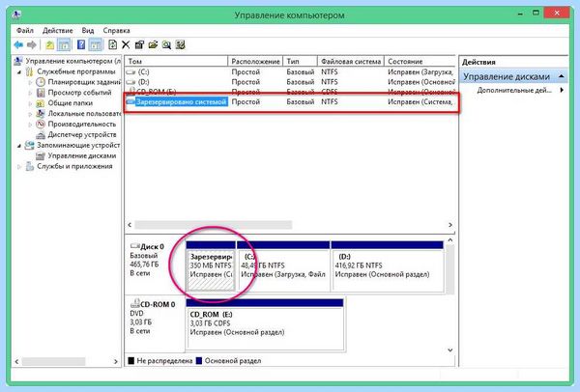Sort by the Состояние column header
The image size is (580, 392).
[x=420, y=62]
